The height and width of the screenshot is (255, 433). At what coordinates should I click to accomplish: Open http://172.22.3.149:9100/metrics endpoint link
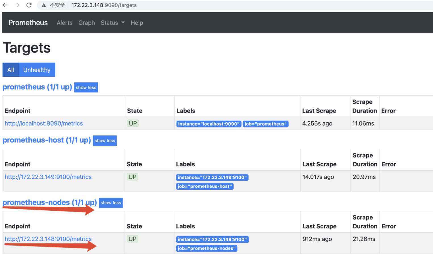(x=48, y=177)
